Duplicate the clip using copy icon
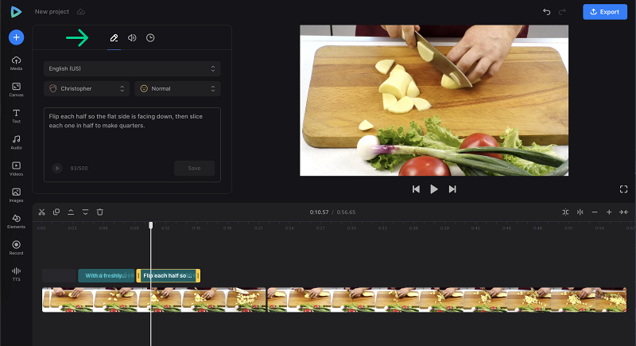 tap(56, 212)
